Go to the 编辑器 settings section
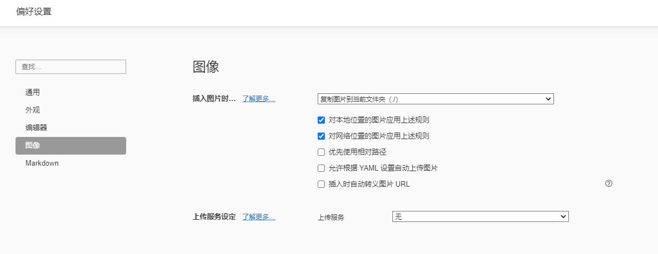 coord(36,128)
